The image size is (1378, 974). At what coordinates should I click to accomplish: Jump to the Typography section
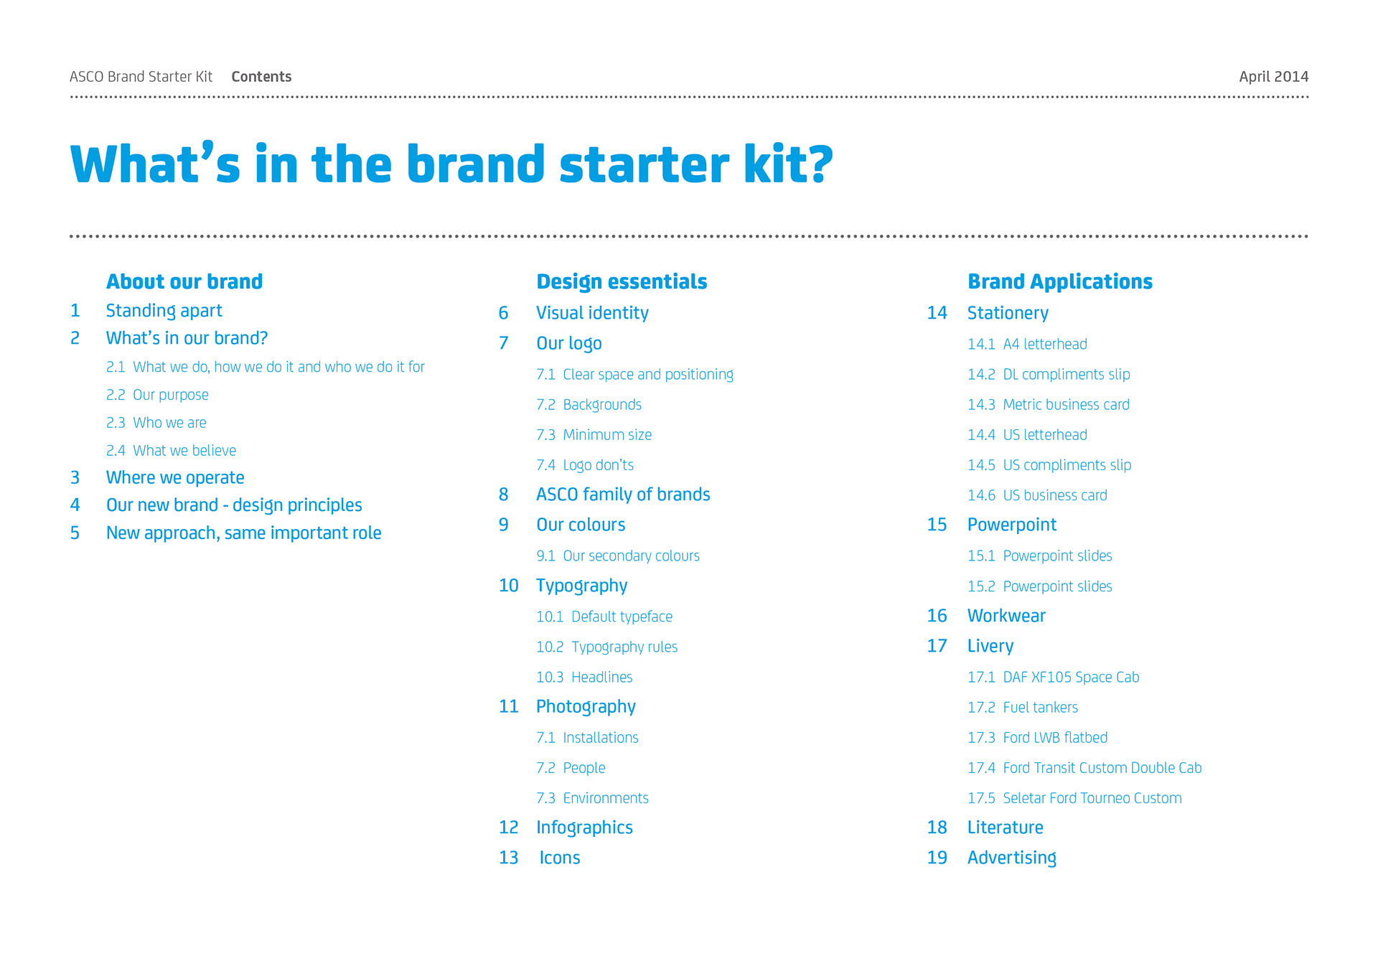[581, 586]
